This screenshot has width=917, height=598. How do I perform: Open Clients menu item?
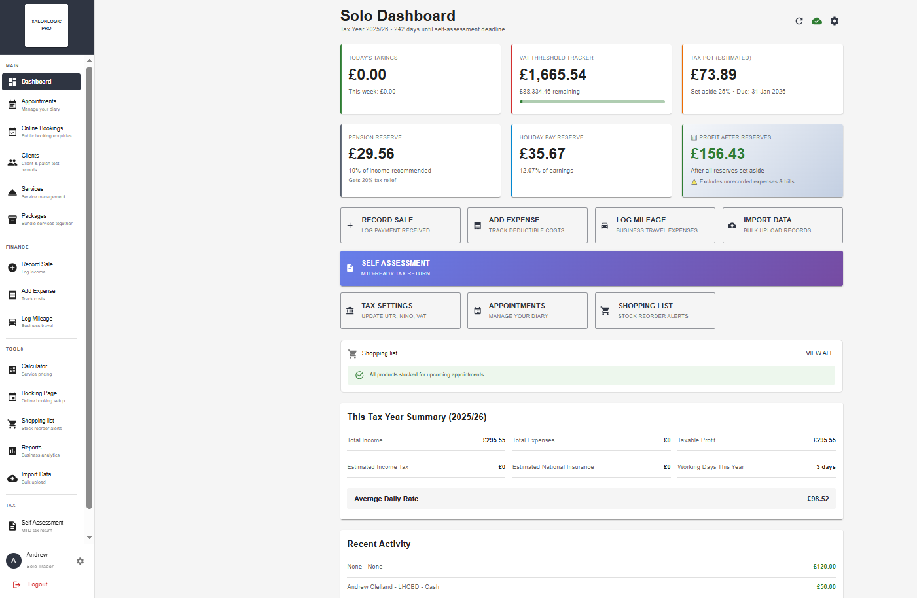[x=41, y=162]
